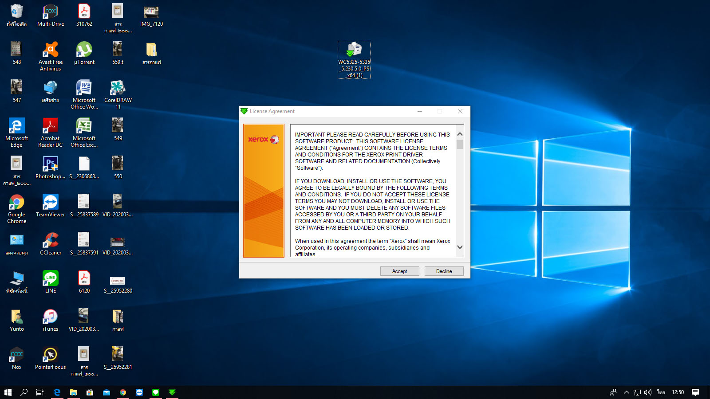Select the PointerFocus desktop icon

(50, 356)
